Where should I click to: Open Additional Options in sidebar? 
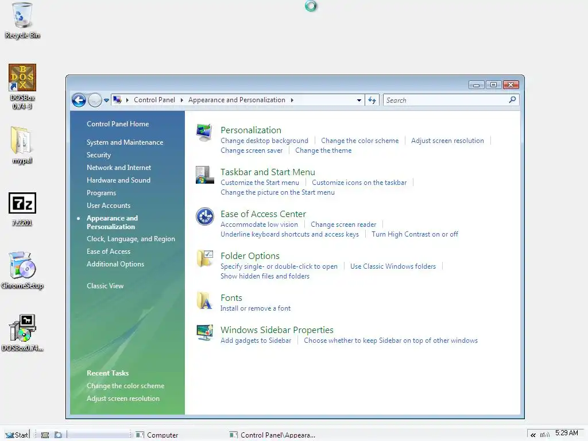[x=115, y=264]
